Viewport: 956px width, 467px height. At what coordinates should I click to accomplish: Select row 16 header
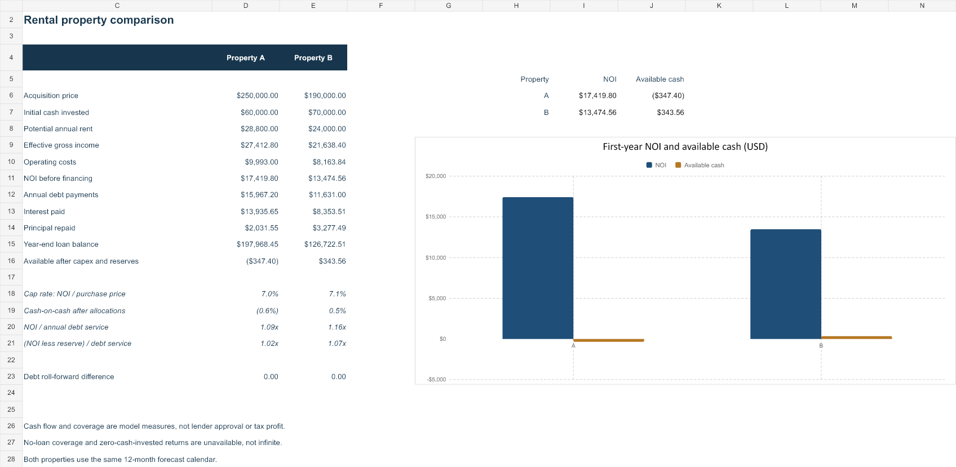pyautogui.click(x=11, y=261)
